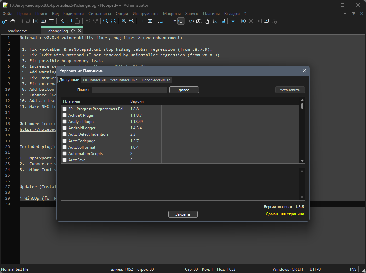
Task: Click the Поиск plugin search field
Action: tap(129, 90)
